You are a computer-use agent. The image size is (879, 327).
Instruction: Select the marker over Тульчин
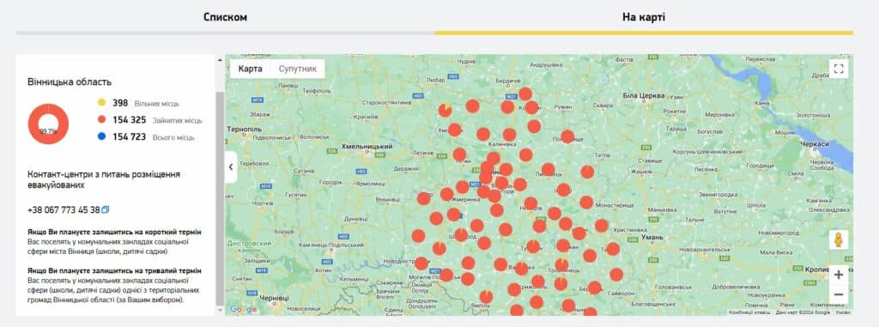click(x=532, y=246)
